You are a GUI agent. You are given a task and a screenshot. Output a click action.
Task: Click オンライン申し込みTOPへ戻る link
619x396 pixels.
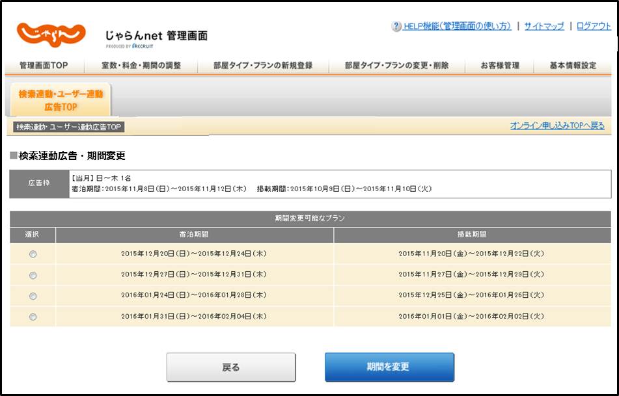tap(557, 126)
